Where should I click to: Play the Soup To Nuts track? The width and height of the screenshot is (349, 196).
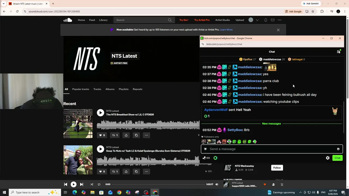pos(101,149)
